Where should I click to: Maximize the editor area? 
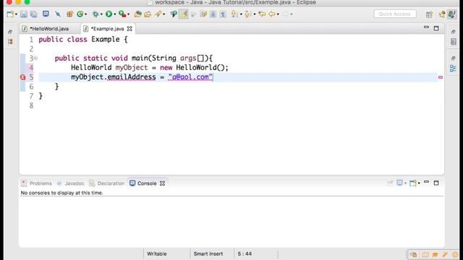[436, 28]
